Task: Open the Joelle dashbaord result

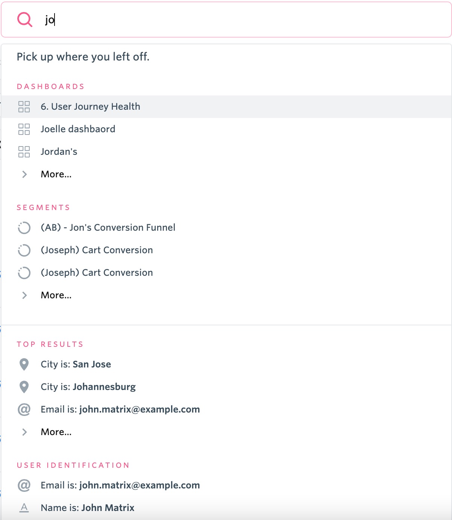Action: (226, 129)
